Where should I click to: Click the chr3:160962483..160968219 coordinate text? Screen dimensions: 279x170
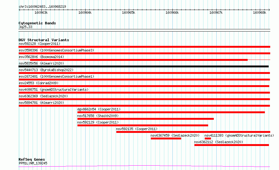[42, 7]
